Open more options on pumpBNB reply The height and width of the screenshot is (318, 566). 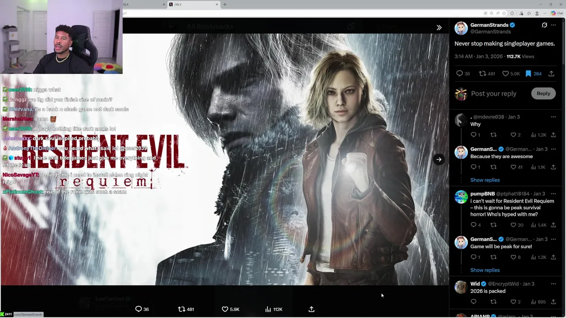[x=553, y=194]
